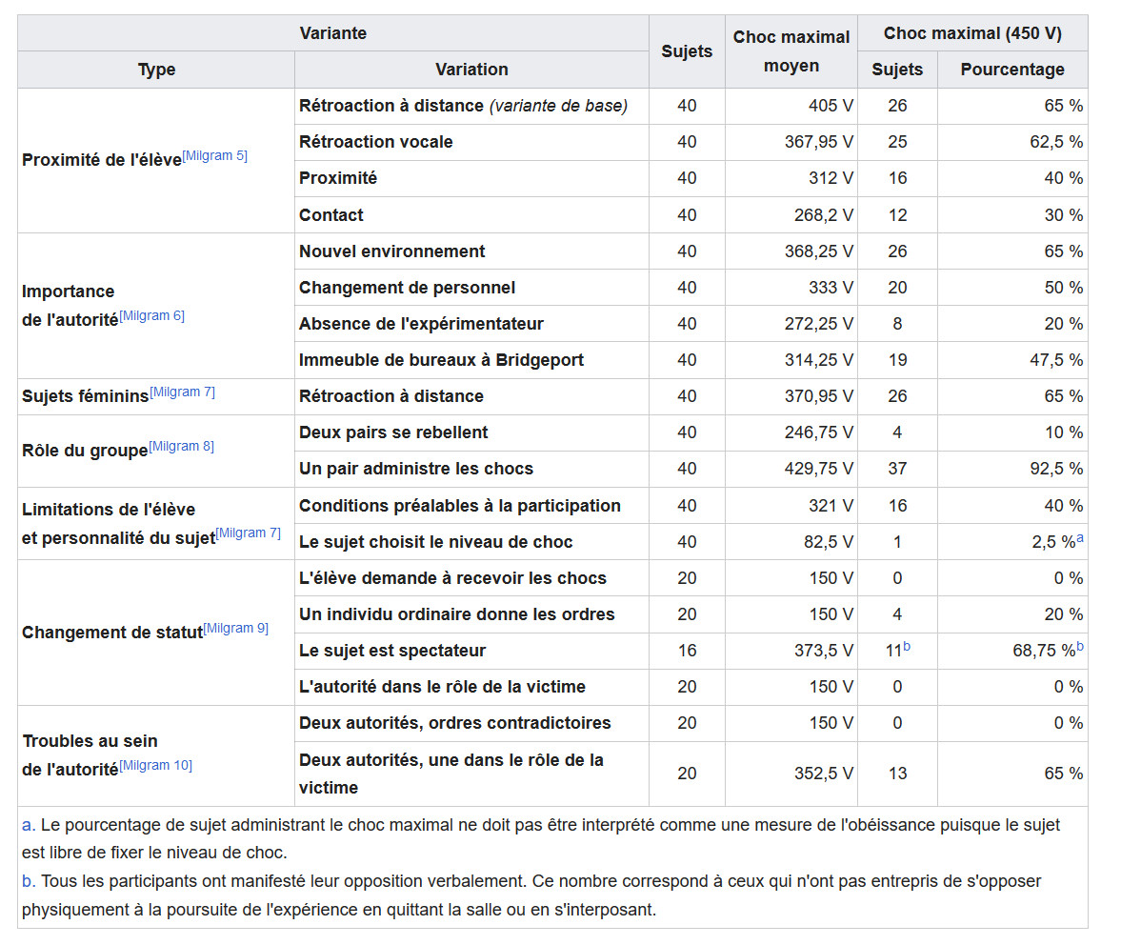Screen dimensions: 1121x945
Task: Click the 'Pourcentage' column header
Action: click(1011, 70)
